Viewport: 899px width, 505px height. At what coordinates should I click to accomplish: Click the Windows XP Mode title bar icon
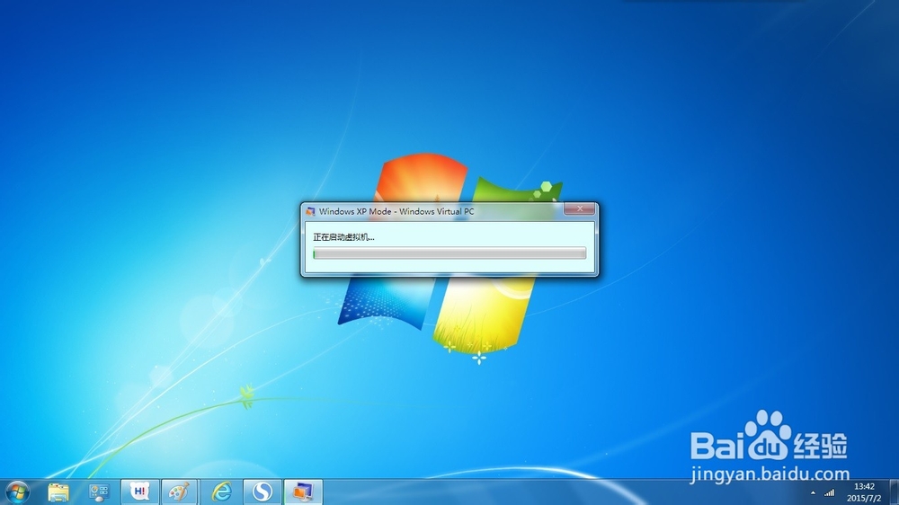[310, 211]
